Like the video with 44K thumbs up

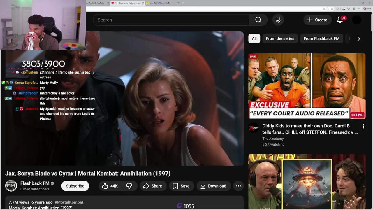click(110, 186)
